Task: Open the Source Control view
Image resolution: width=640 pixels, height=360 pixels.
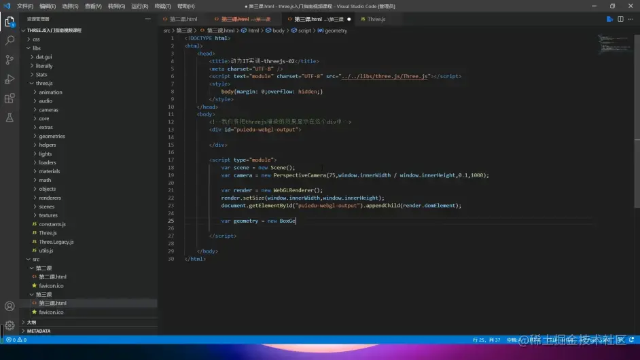Action: 10,60
